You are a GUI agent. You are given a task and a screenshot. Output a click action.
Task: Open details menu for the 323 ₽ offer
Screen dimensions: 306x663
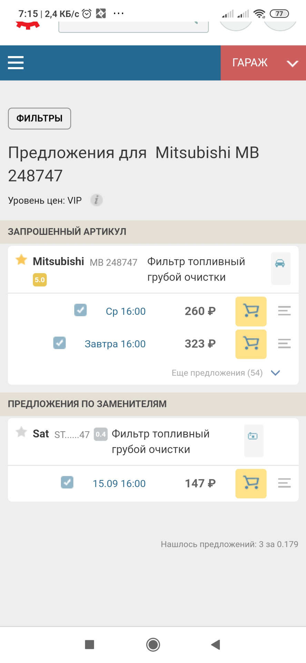pos(284,344)
